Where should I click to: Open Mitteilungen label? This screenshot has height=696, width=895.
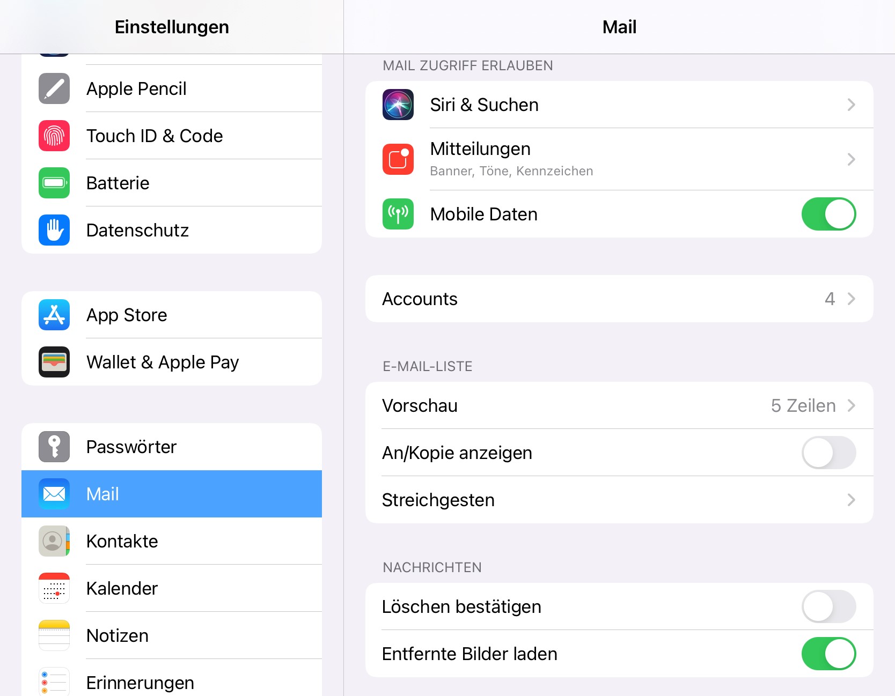pyautogui.click(x=480, y=149)
